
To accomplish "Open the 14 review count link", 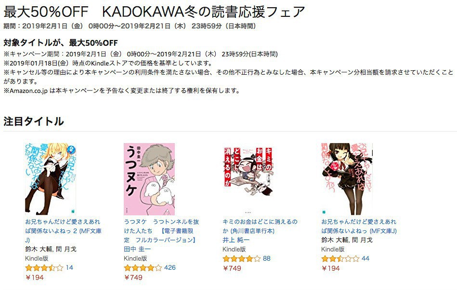I will 69,267.
